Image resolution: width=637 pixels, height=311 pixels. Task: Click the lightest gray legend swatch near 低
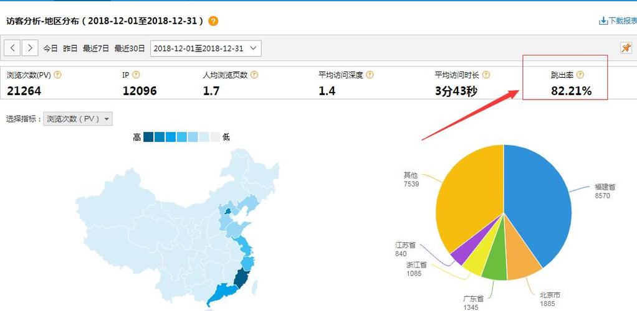(215, 137)
